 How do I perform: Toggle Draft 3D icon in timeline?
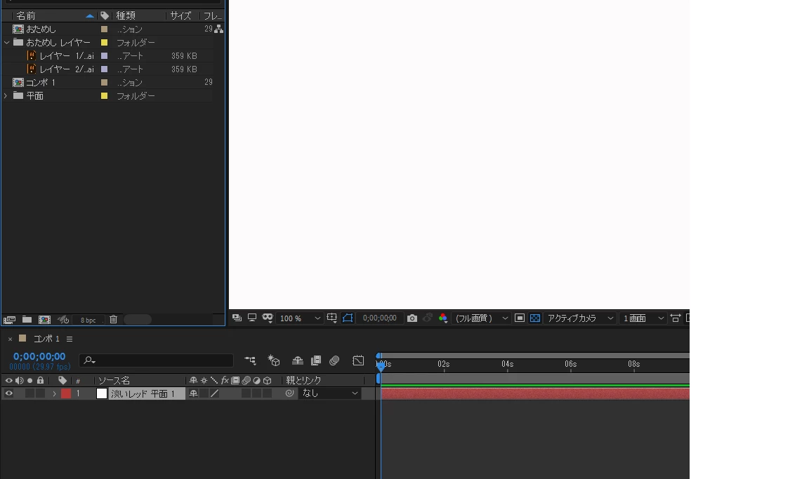click(273, 360)
